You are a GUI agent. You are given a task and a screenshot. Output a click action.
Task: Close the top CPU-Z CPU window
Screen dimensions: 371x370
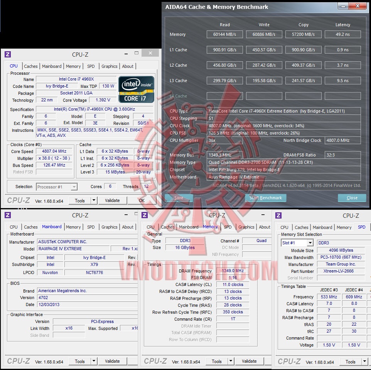pos(150,53)
